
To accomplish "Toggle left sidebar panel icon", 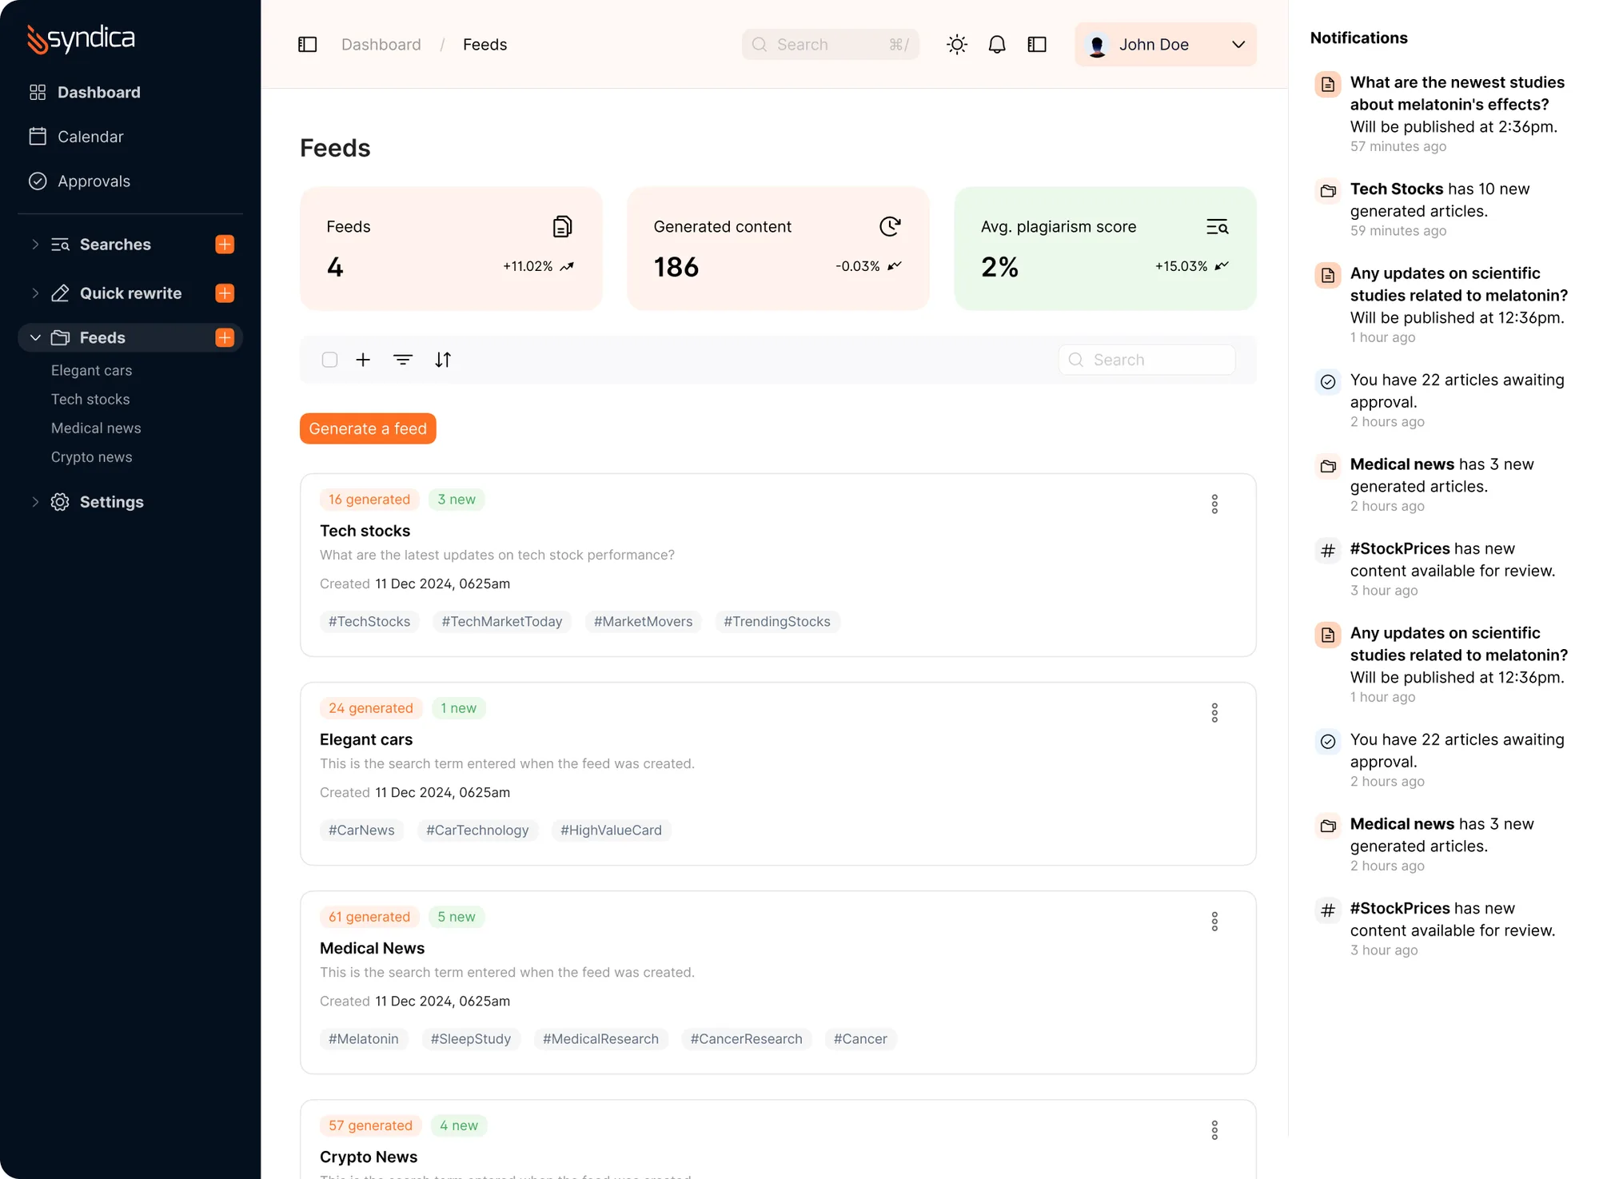I will click(308, 45).
